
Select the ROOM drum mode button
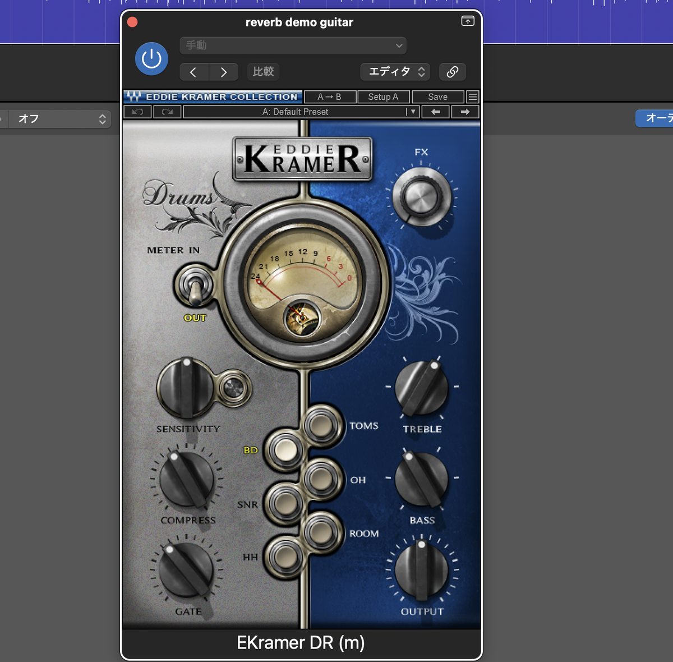pos(321,532)
